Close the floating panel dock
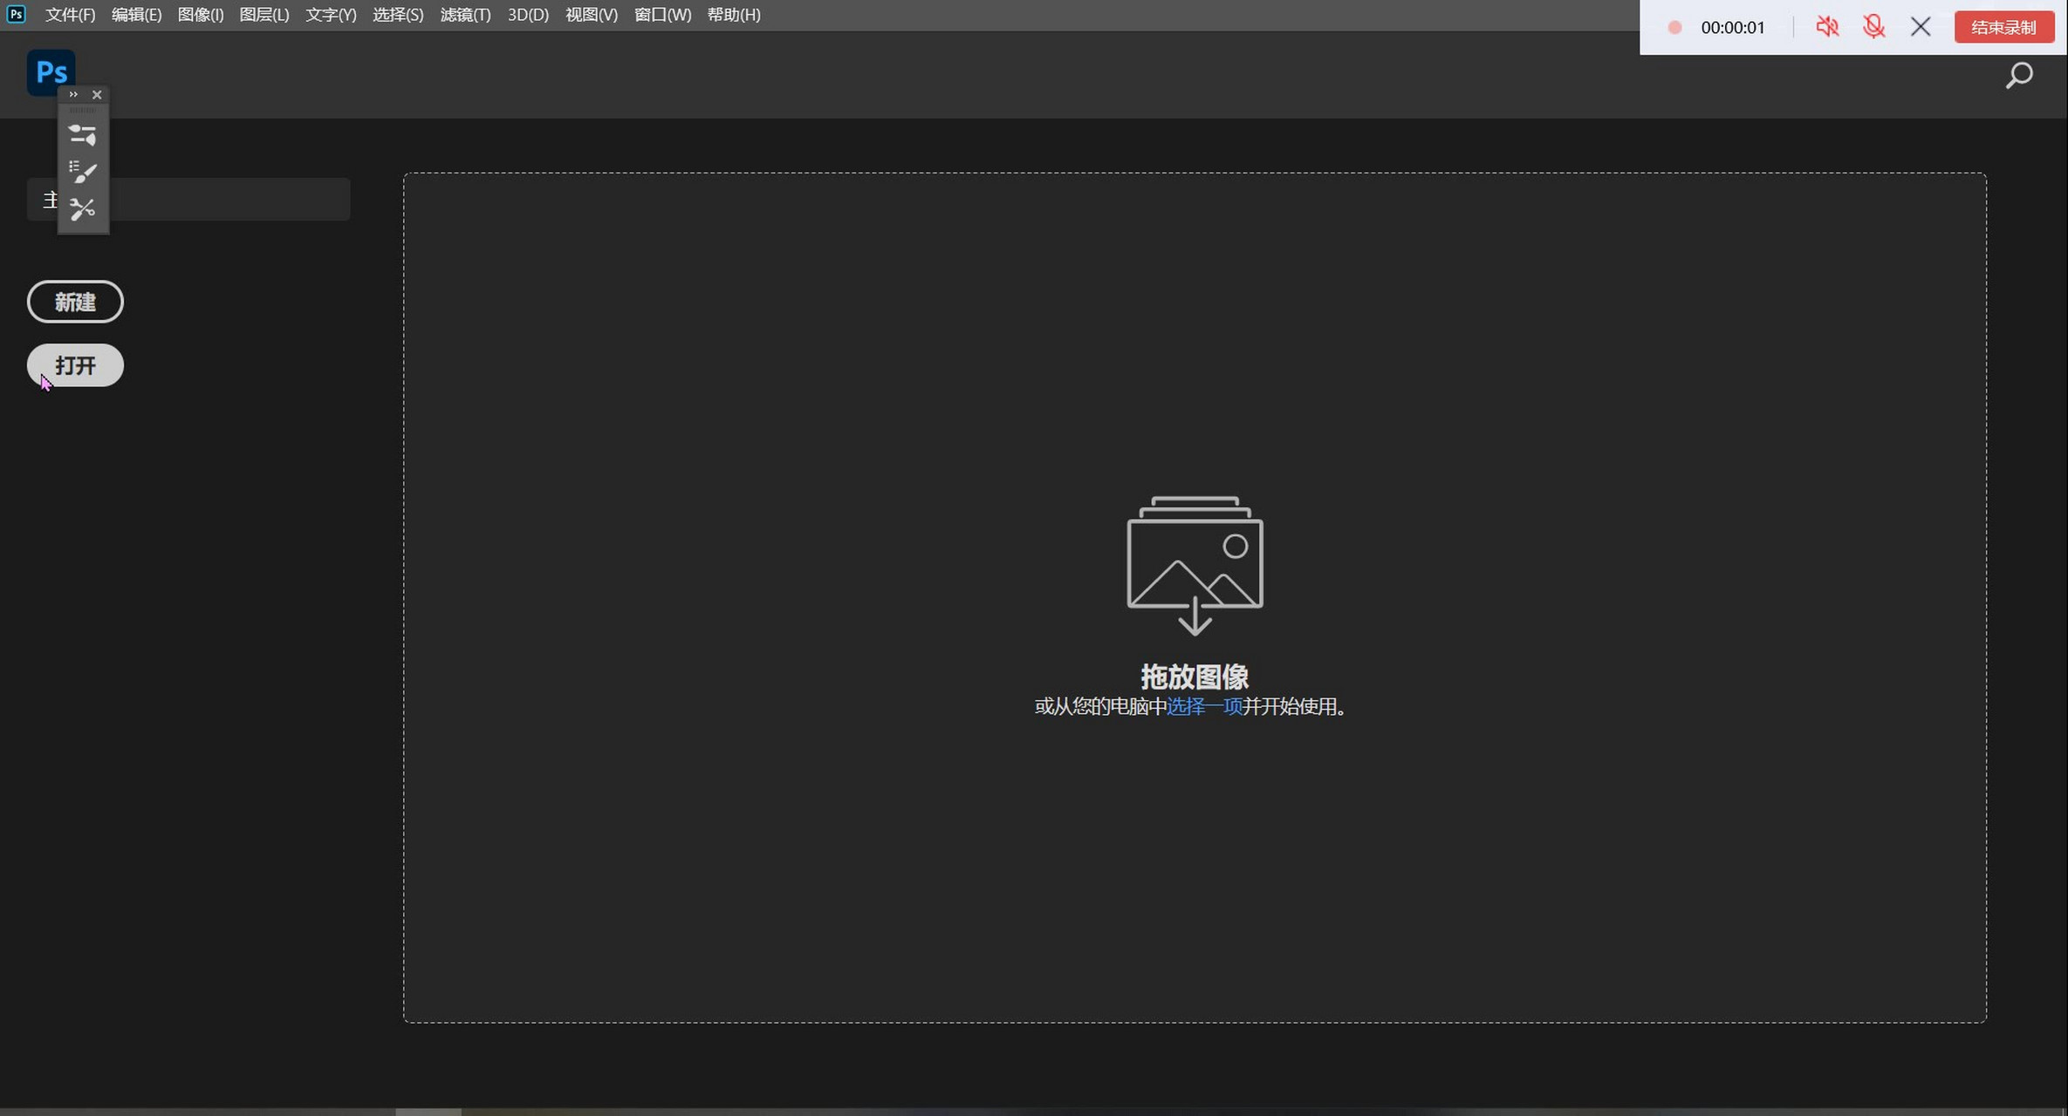 point(97,94)
